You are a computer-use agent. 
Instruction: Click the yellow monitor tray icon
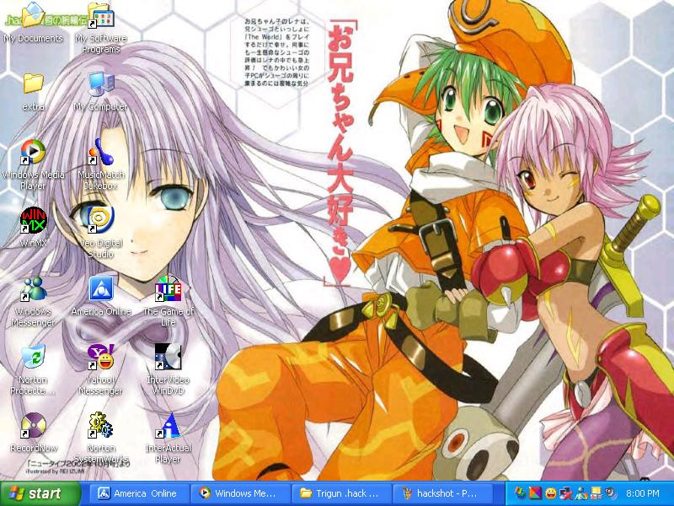coord(596,493)
